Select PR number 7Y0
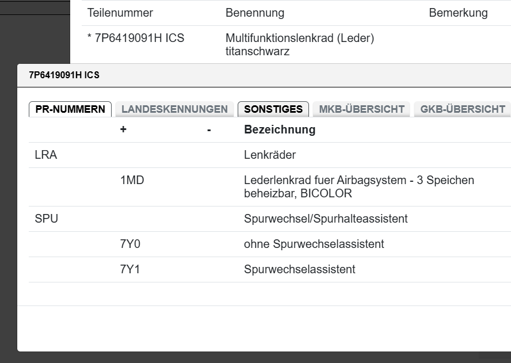Image resolution: width=511 pixels, height=363 pixels. [x=130, y=244]
